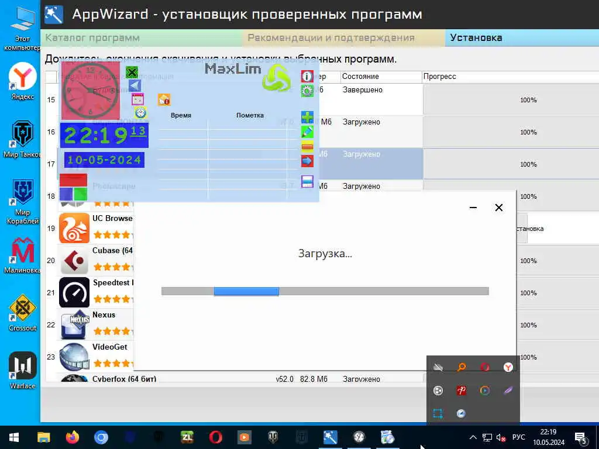Click the green MaxLim swirl logo
Screen dimensions: 599x449
277,78
